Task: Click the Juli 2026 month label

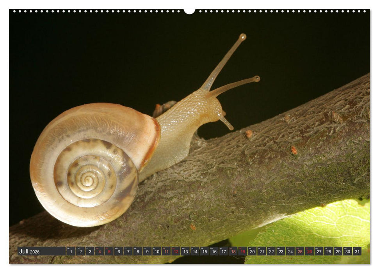Action: coord(30,252)
